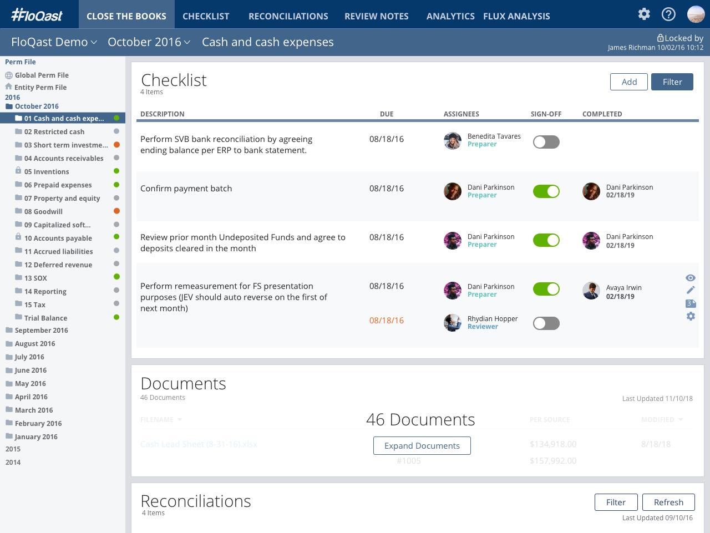
Task: Expand the July 2016 folder
Action: [x=25, y=357]
